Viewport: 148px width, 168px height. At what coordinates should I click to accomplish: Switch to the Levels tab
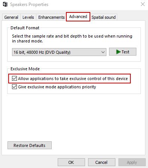(x=28, y=17)
